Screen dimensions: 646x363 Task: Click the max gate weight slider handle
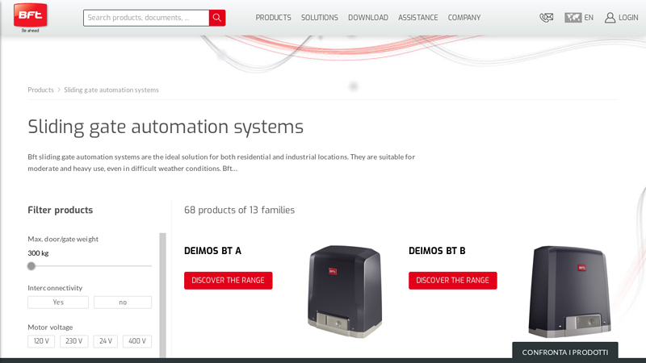[31, 266]
